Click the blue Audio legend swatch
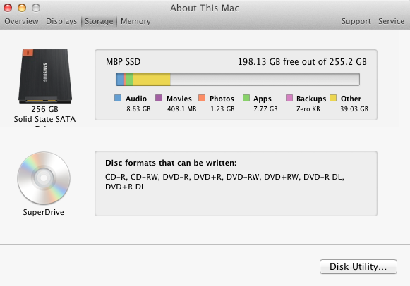The width and height of the screenshot is (410, 286). [x=118, y=98]
